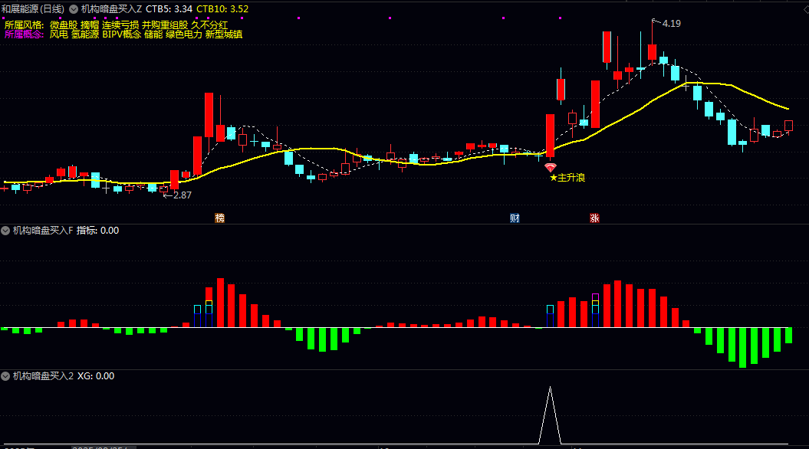Click the 绿色电力 concept tag
This screenshot has height=449, width=809.
pyautogui.click(x=184, y=34)
